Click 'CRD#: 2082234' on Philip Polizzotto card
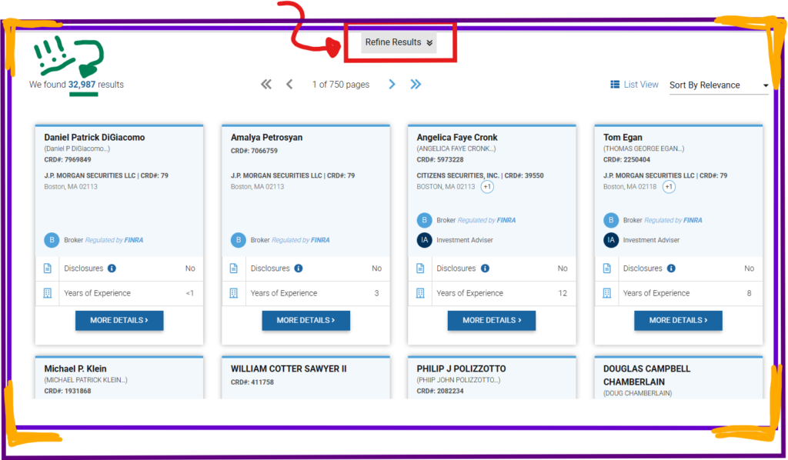This screenshot has height=460, width=788. (x=440, y=392)
